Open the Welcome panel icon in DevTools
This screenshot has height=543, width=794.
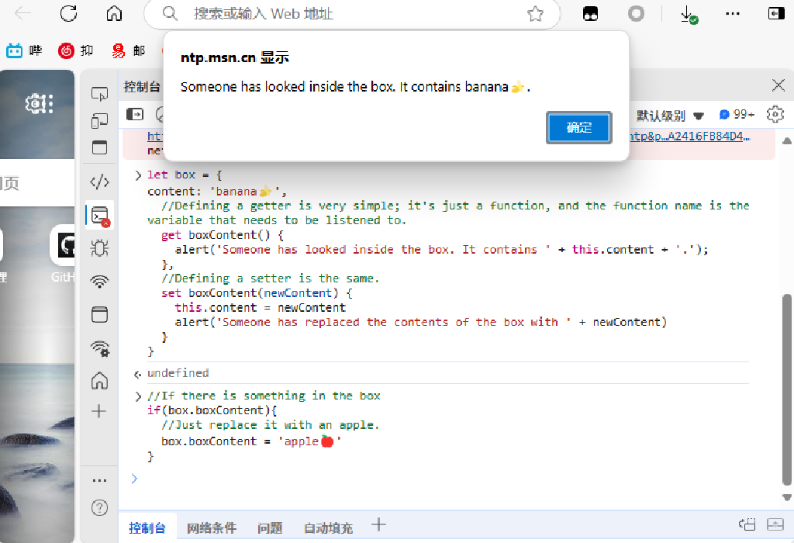coord(99,147)
